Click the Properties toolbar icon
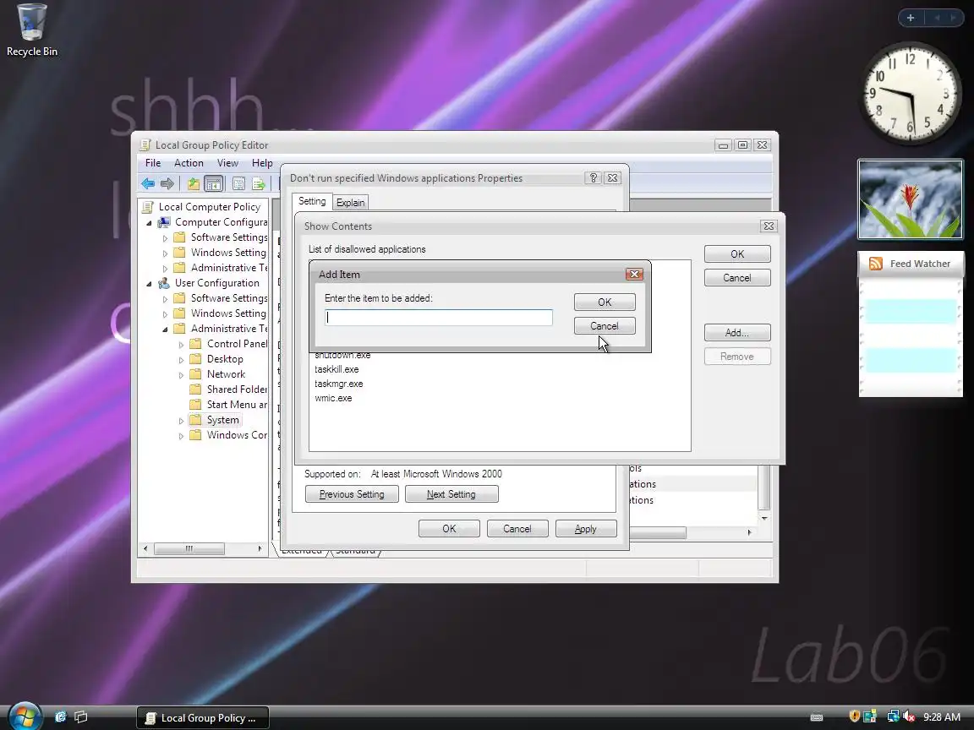This screenshot has height=730, width=974. click(x=238, y=183)
